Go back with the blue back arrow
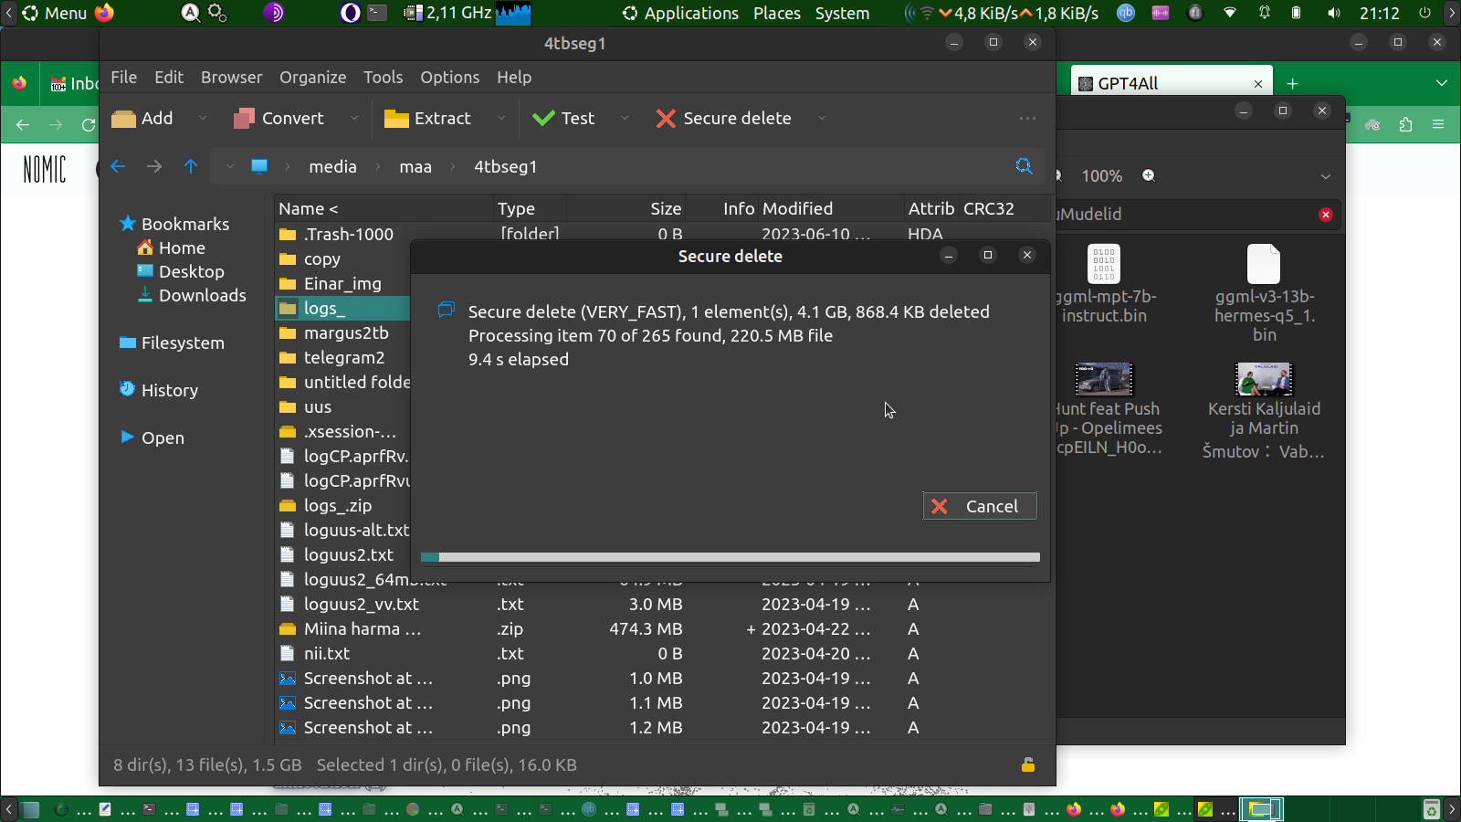 pos(118,166)
